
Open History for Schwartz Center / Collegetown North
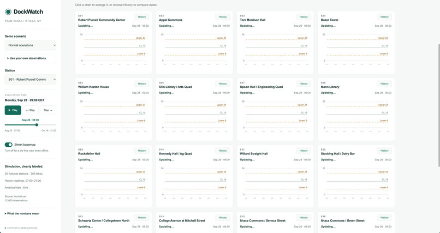[142, 218]
